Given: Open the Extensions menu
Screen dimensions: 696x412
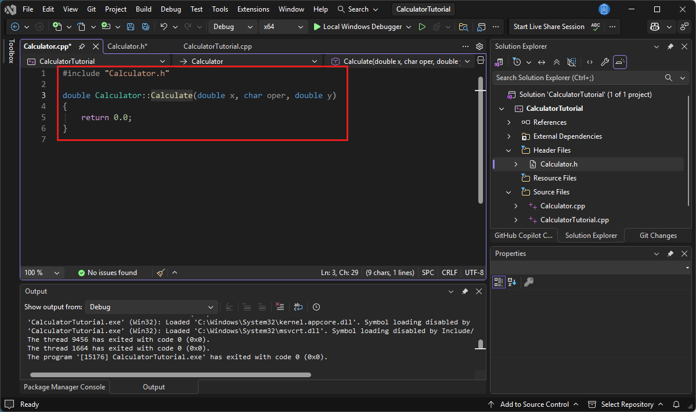Looking at the screenshot, I should pos(254,9).
